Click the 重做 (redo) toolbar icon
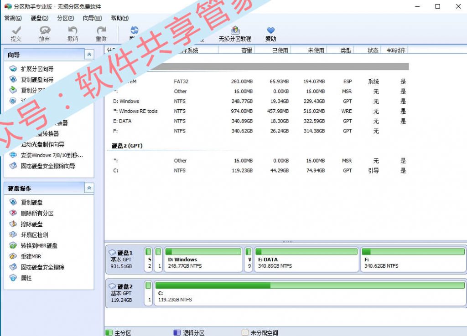Viewport: 467px width, 336px height. (101, 31)
